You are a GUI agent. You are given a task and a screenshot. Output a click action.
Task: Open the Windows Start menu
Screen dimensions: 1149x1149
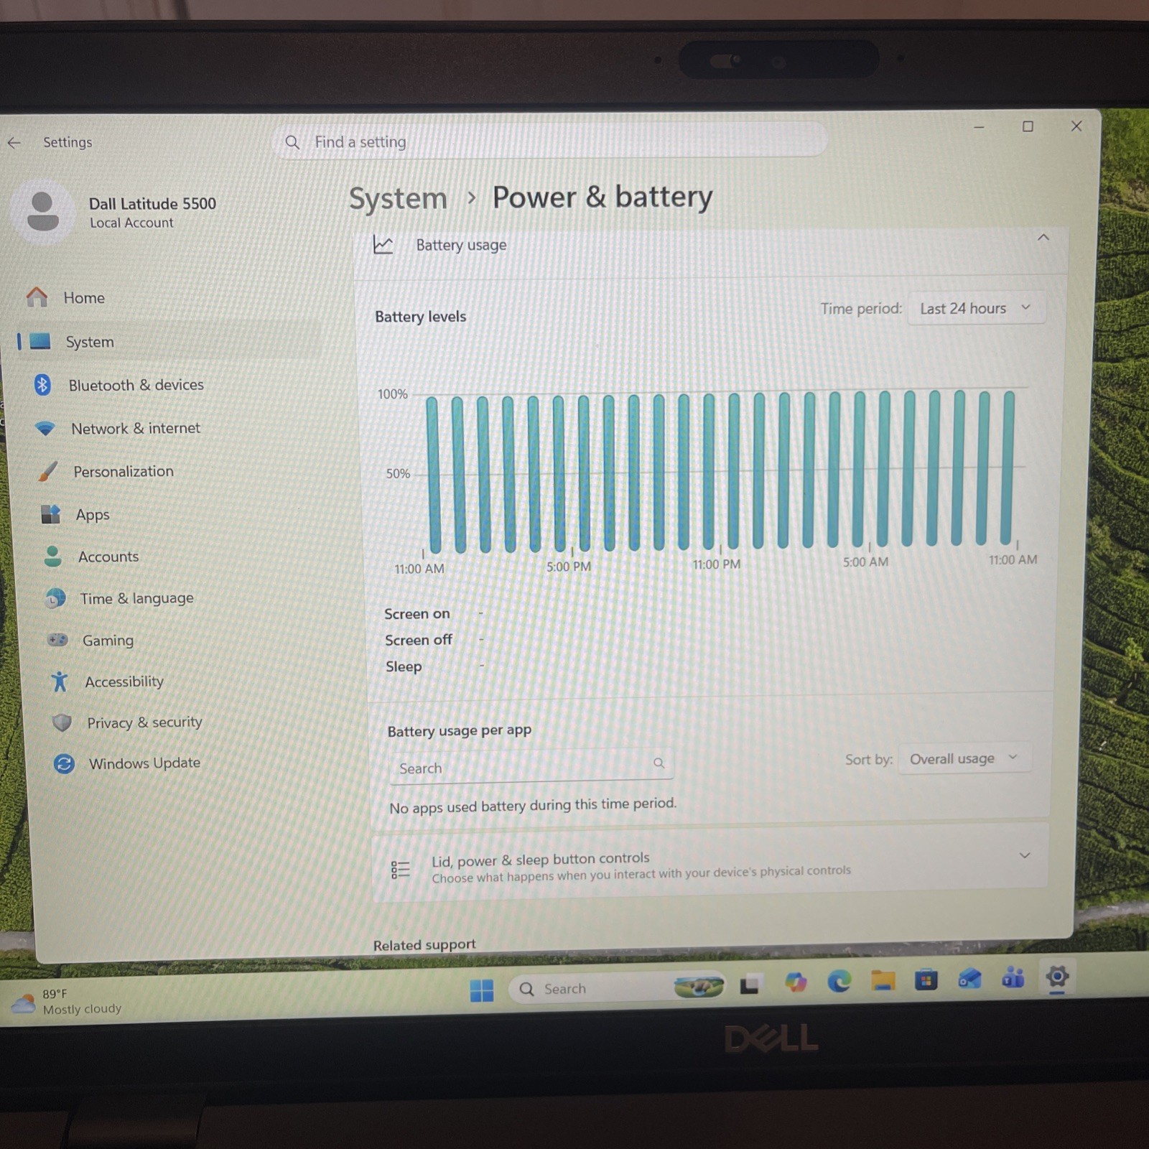(x=481, y=990)
